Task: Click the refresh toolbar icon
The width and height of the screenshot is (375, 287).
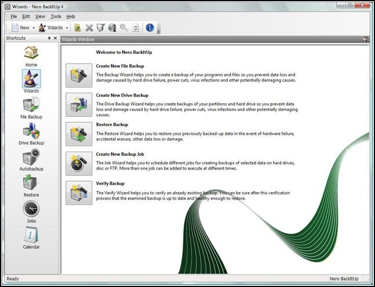Action: 136,28
